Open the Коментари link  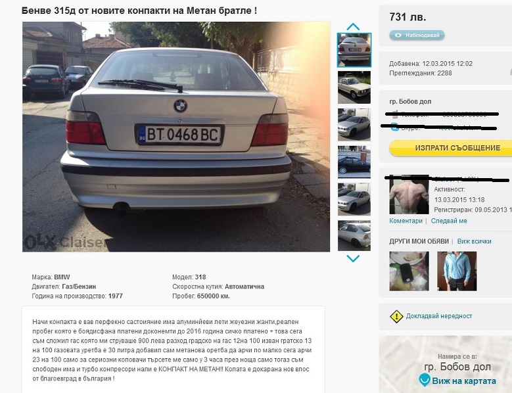click(406, 221)
